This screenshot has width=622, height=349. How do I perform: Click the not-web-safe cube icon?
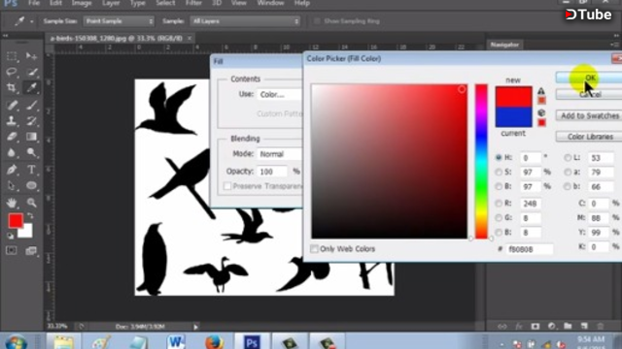click(541, 112)
